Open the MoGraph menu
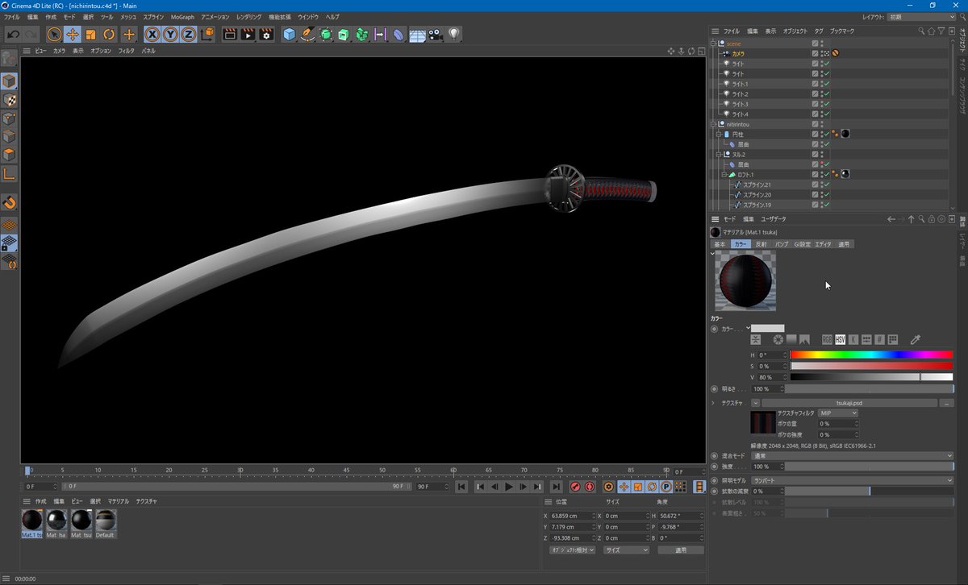This screenshot has height=585, width=968. pos(182,17)
